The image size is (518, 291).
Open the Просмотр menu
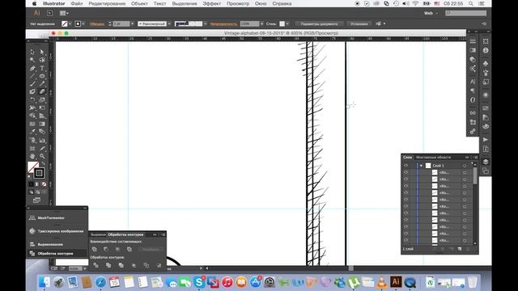tap(238, 3)
